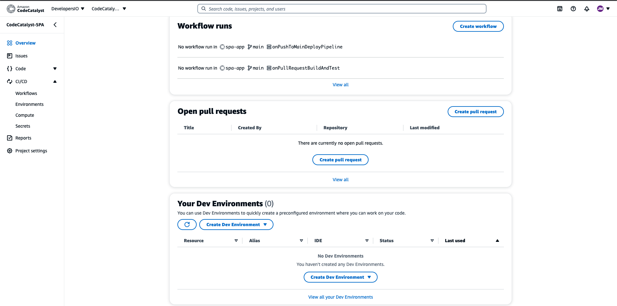Click the Overview grid icon

10,43
